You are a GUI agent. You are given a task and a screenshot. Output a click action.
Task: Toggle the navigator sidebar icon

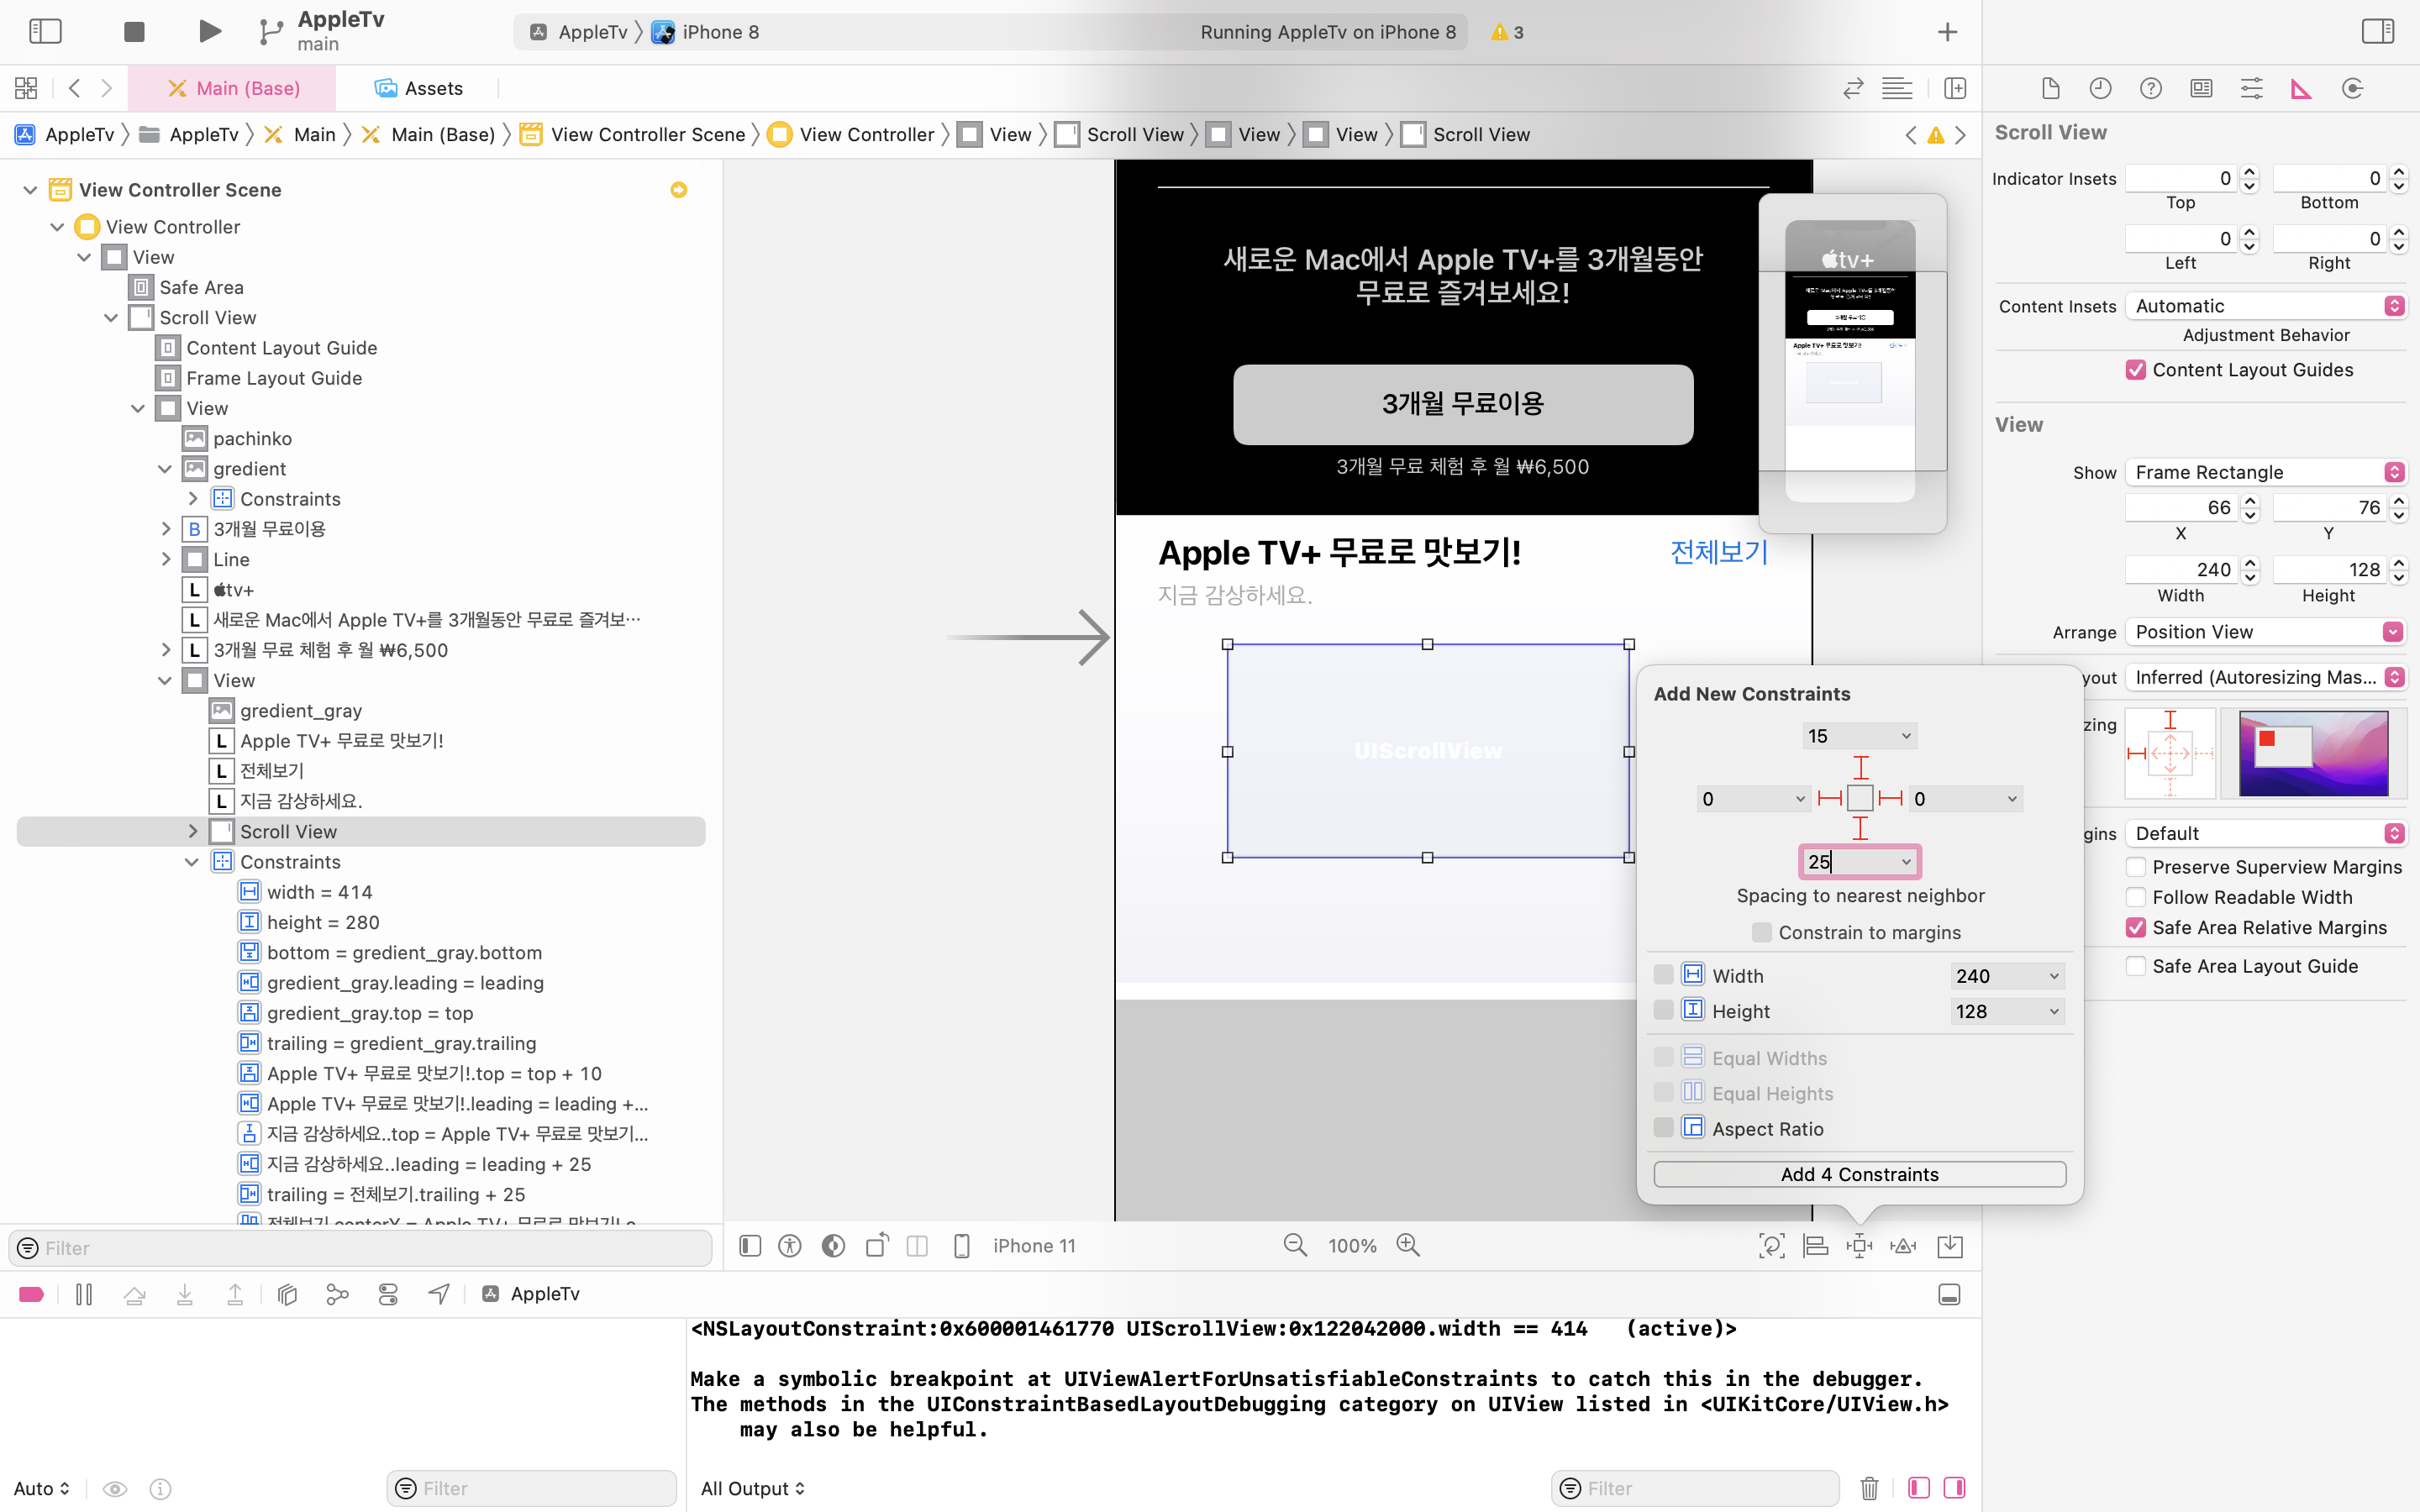point(45,31)
